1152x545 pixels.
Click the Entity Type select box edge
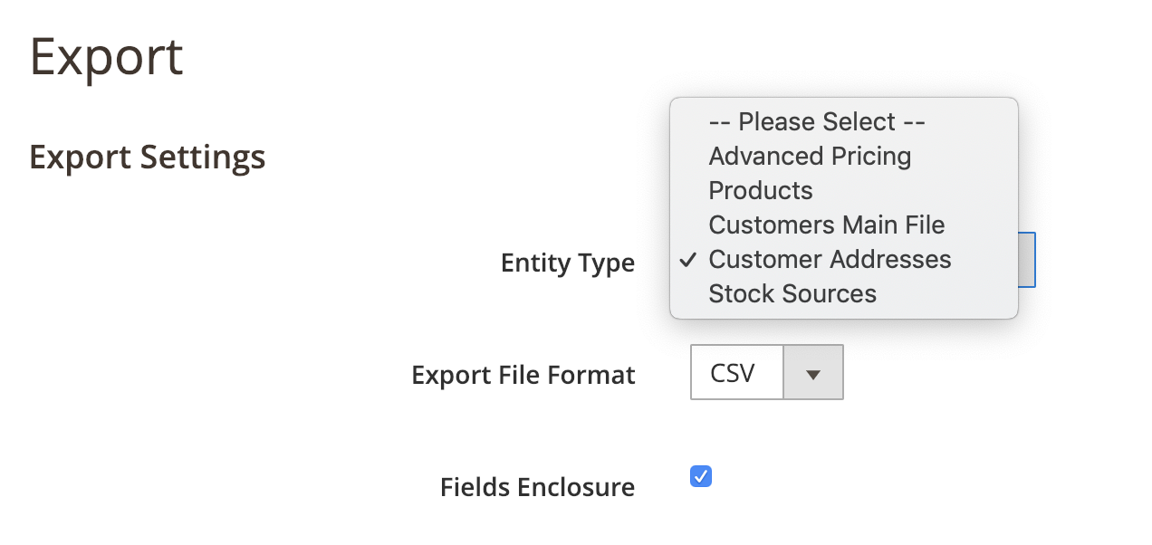tap(1027, 260)
